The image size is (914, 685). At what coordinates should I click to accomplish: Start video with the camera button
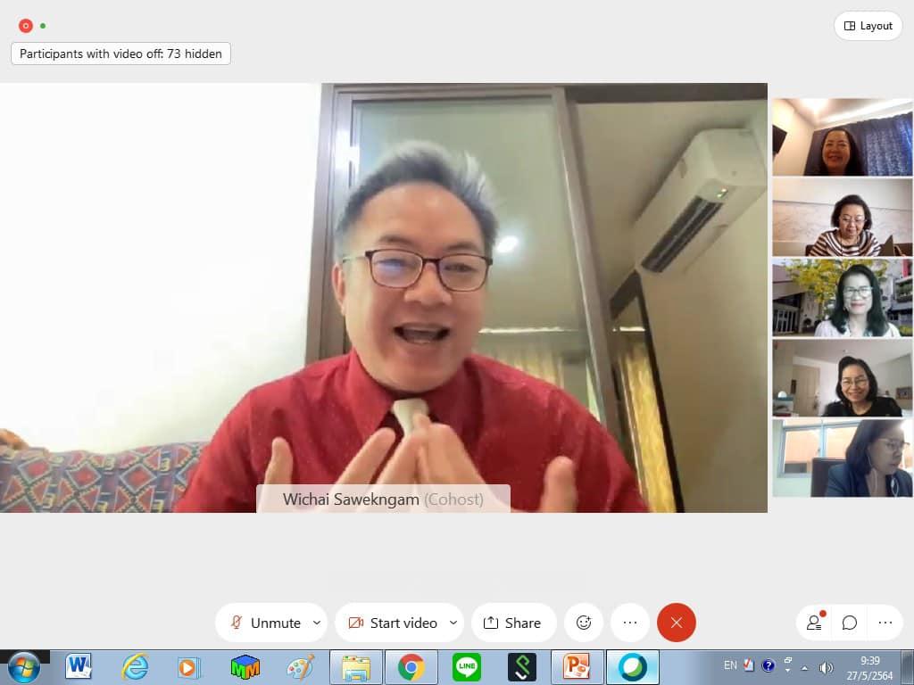393,623
